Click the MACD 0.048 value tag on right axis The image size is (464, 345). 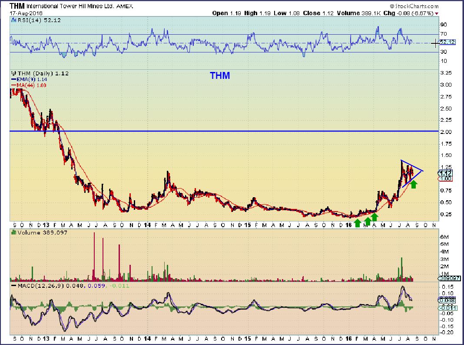(x=446, y=300)
